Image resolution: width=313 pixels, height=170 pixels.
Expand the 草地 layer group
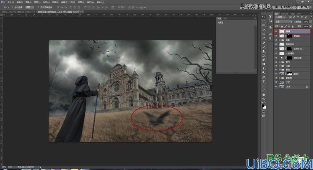coord(280,70)
